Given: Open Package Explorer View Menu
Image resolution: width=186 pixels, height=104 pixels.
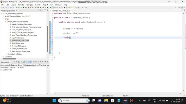Looking at the screenshot, I should [43, 10].
